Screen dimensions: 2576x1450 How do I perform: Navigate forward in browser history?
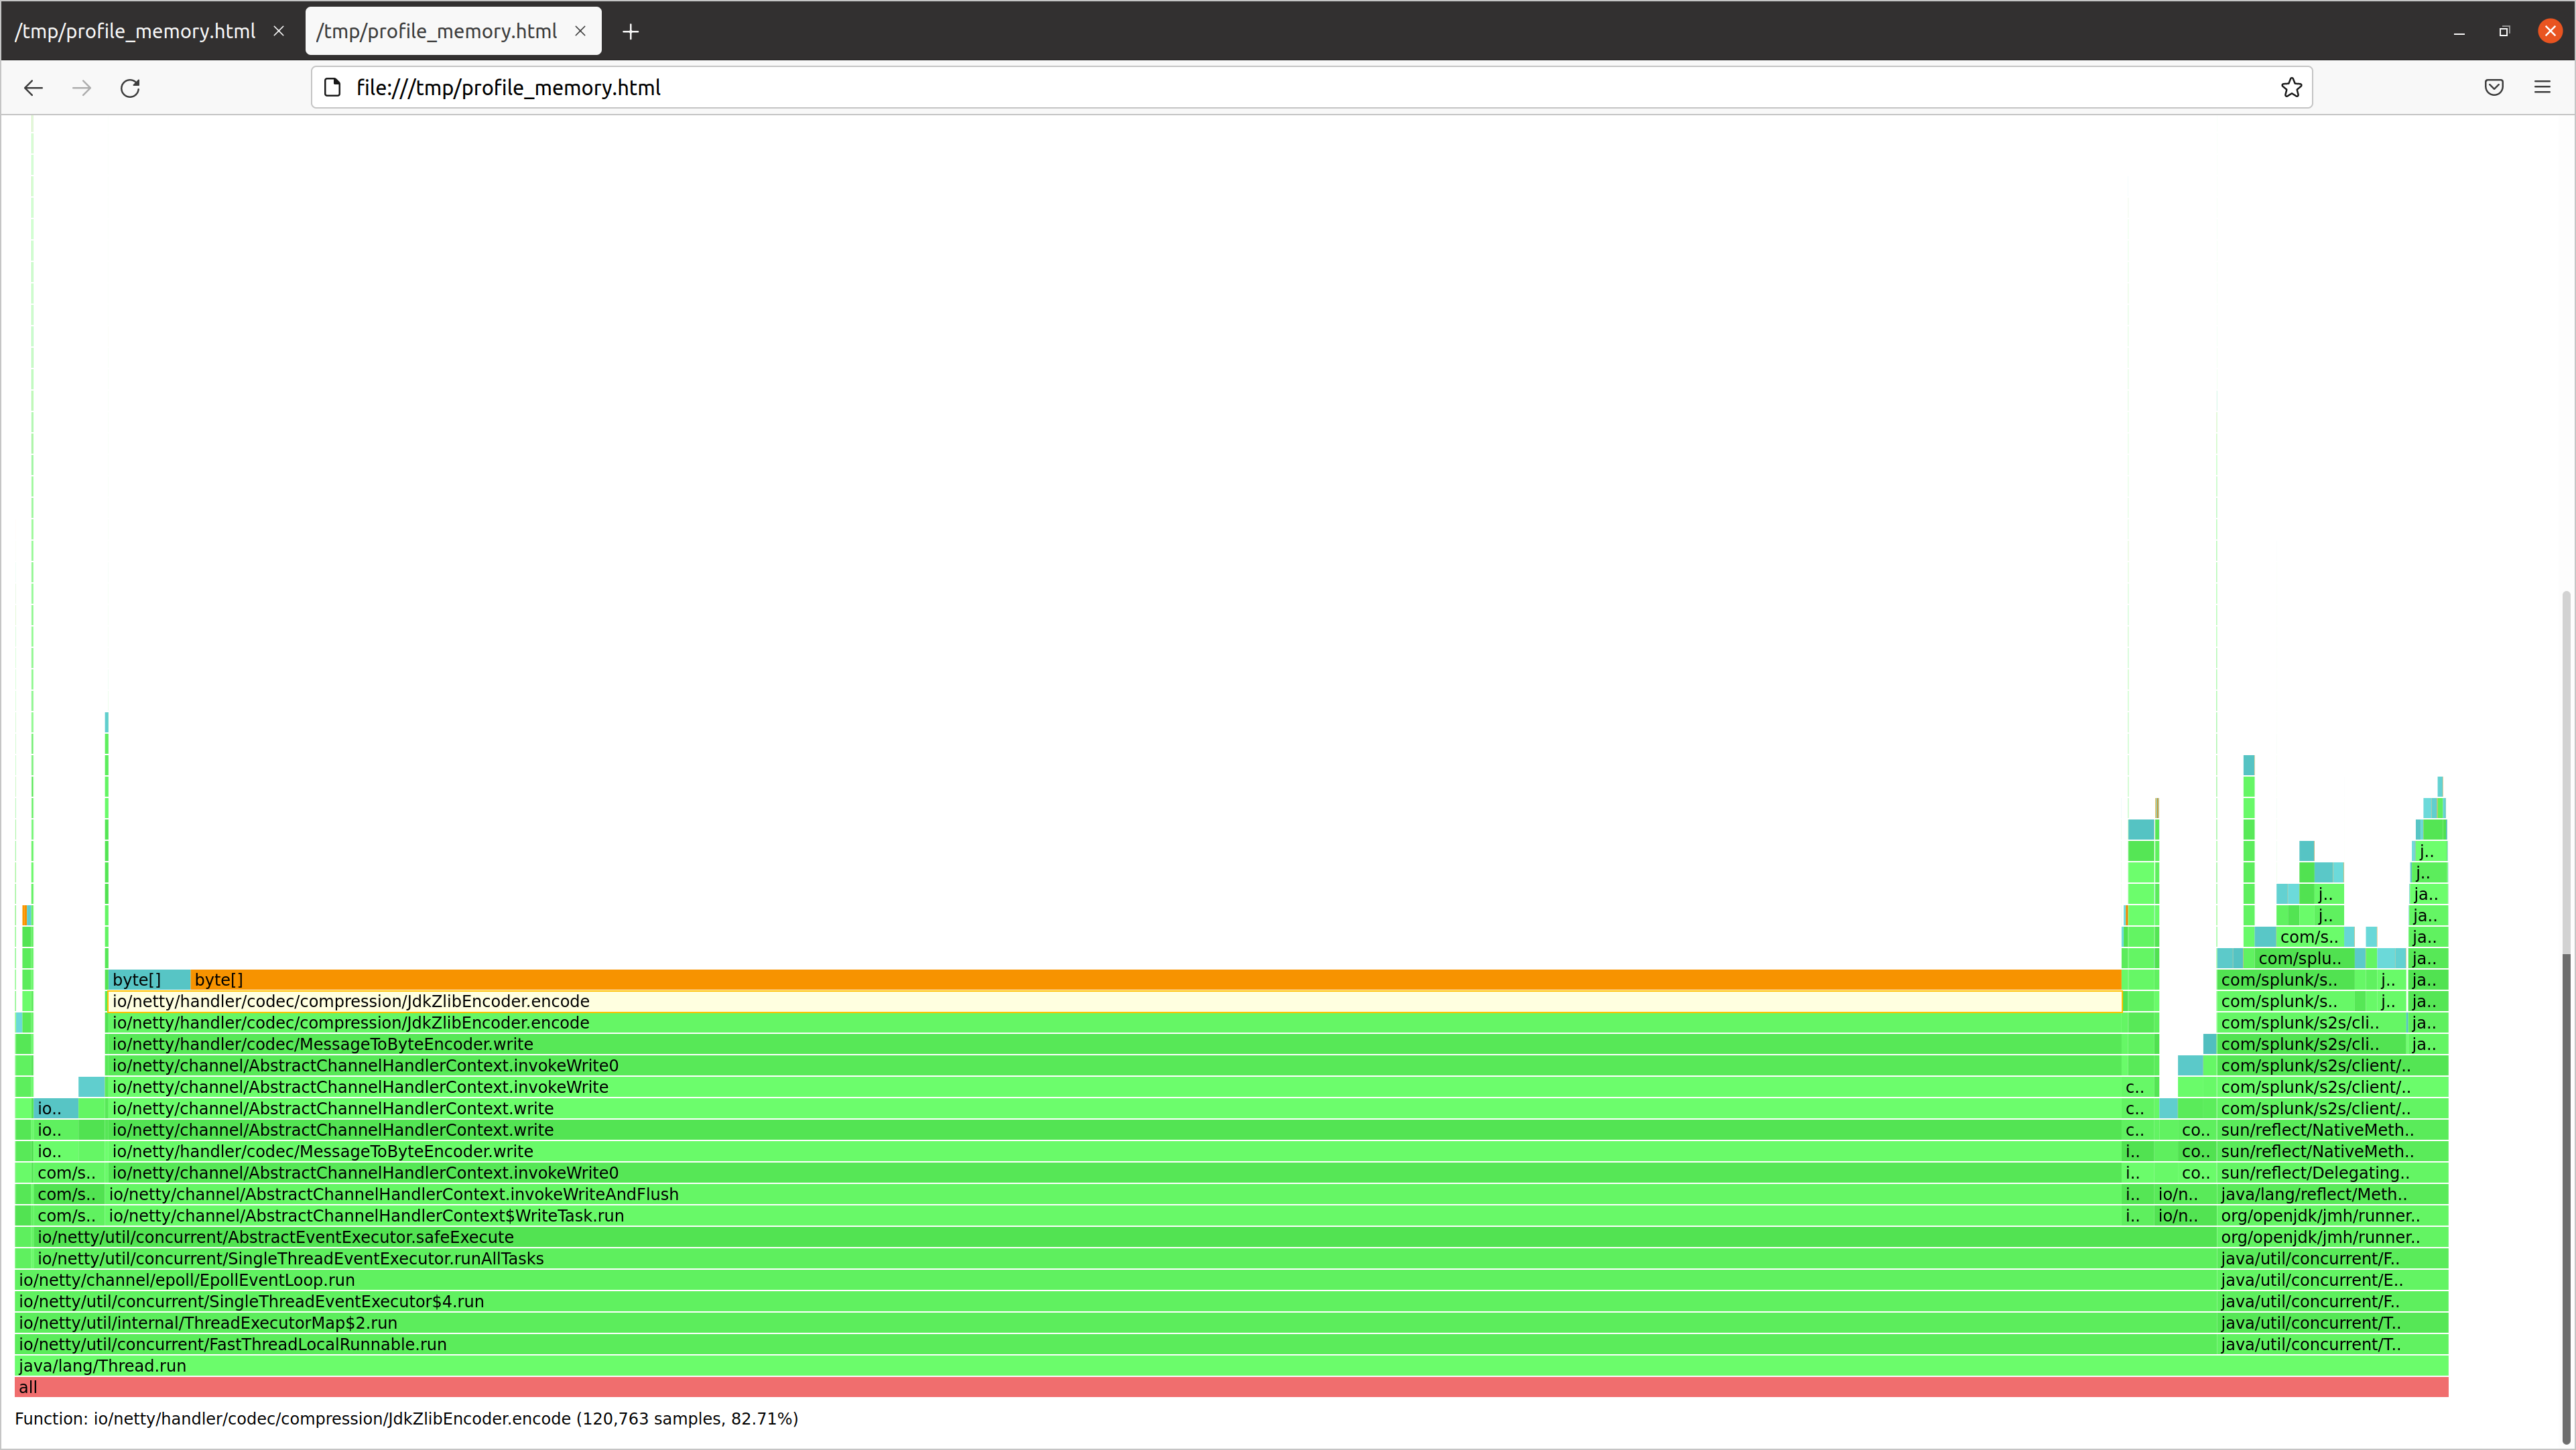pos(81,88)
